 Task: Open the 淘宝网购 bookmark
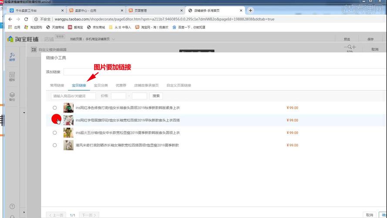tap(34, 27)
